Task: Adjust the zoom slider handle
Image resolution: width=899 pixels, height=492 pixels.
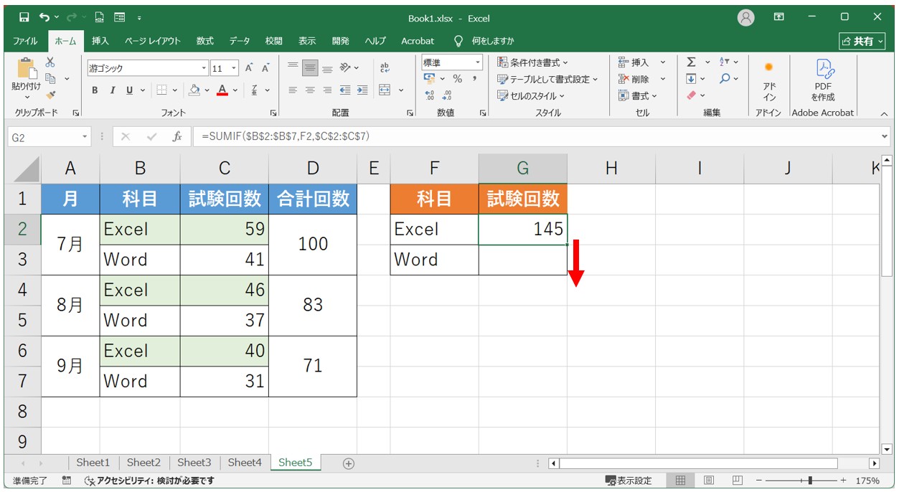Action: point(810,481)
